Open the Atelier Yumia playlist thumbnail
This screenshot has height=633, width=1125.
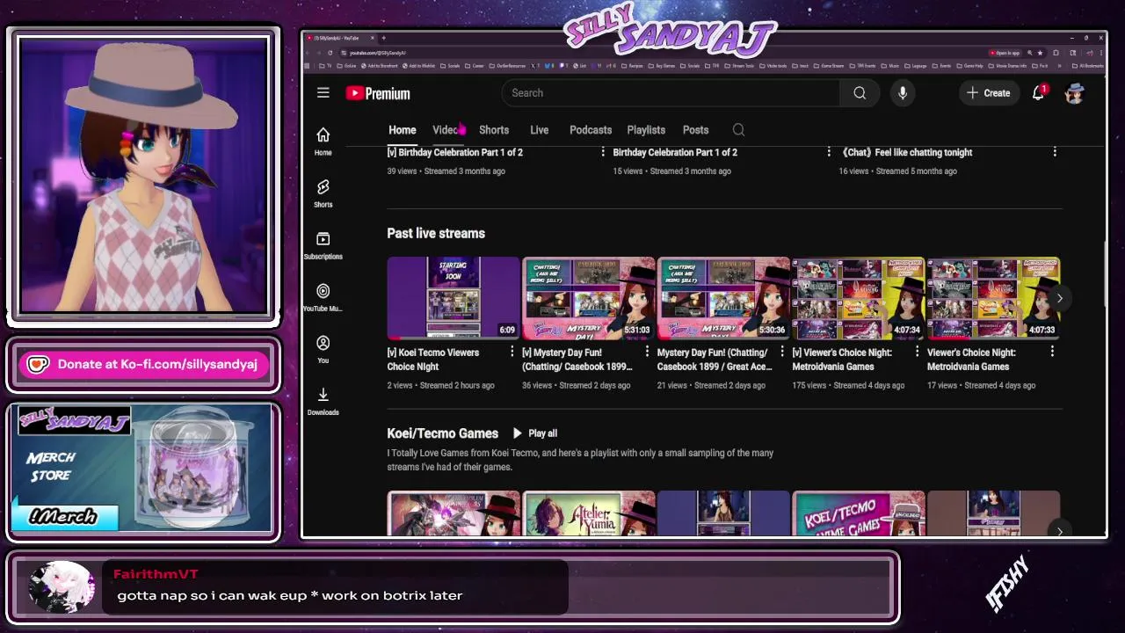click(x=589, y=513)
